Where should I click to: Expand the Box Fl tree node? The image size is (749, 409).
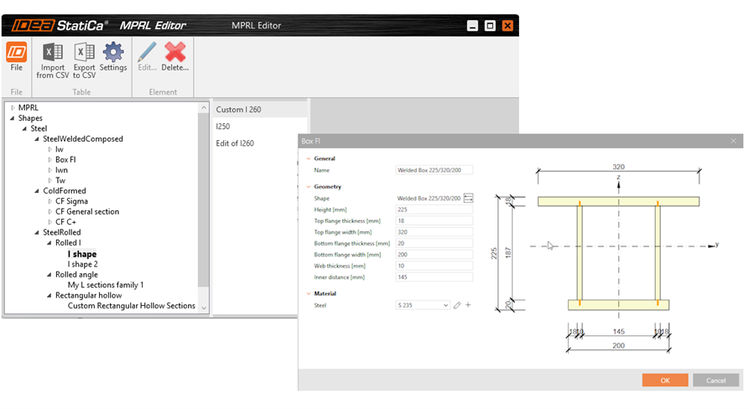tap(49, 159)
